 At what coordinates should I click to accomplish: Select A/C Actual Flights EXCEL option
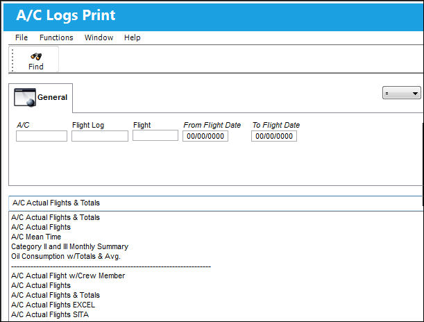pos(53,305)
